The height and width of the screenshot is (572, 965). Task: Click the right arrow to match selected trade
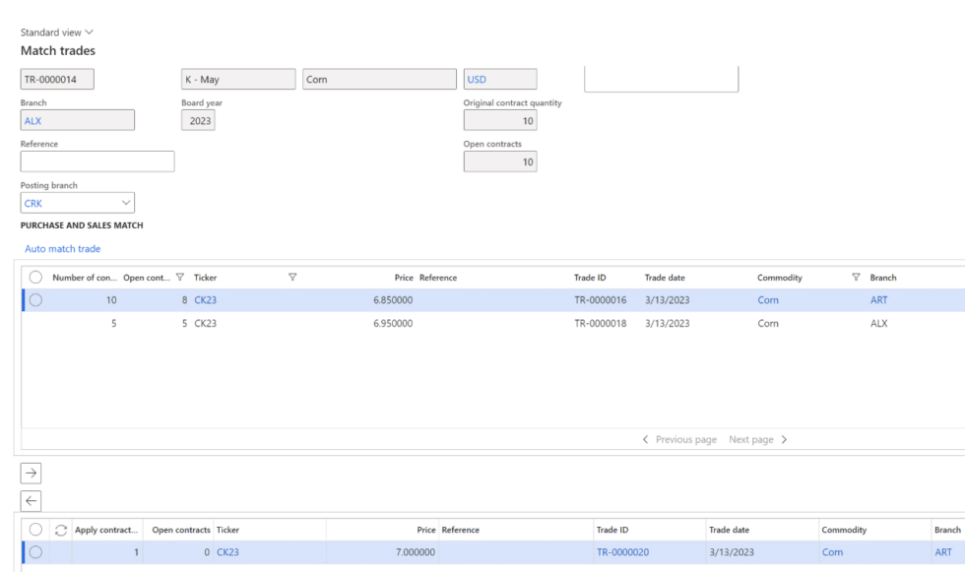point(31,472)
